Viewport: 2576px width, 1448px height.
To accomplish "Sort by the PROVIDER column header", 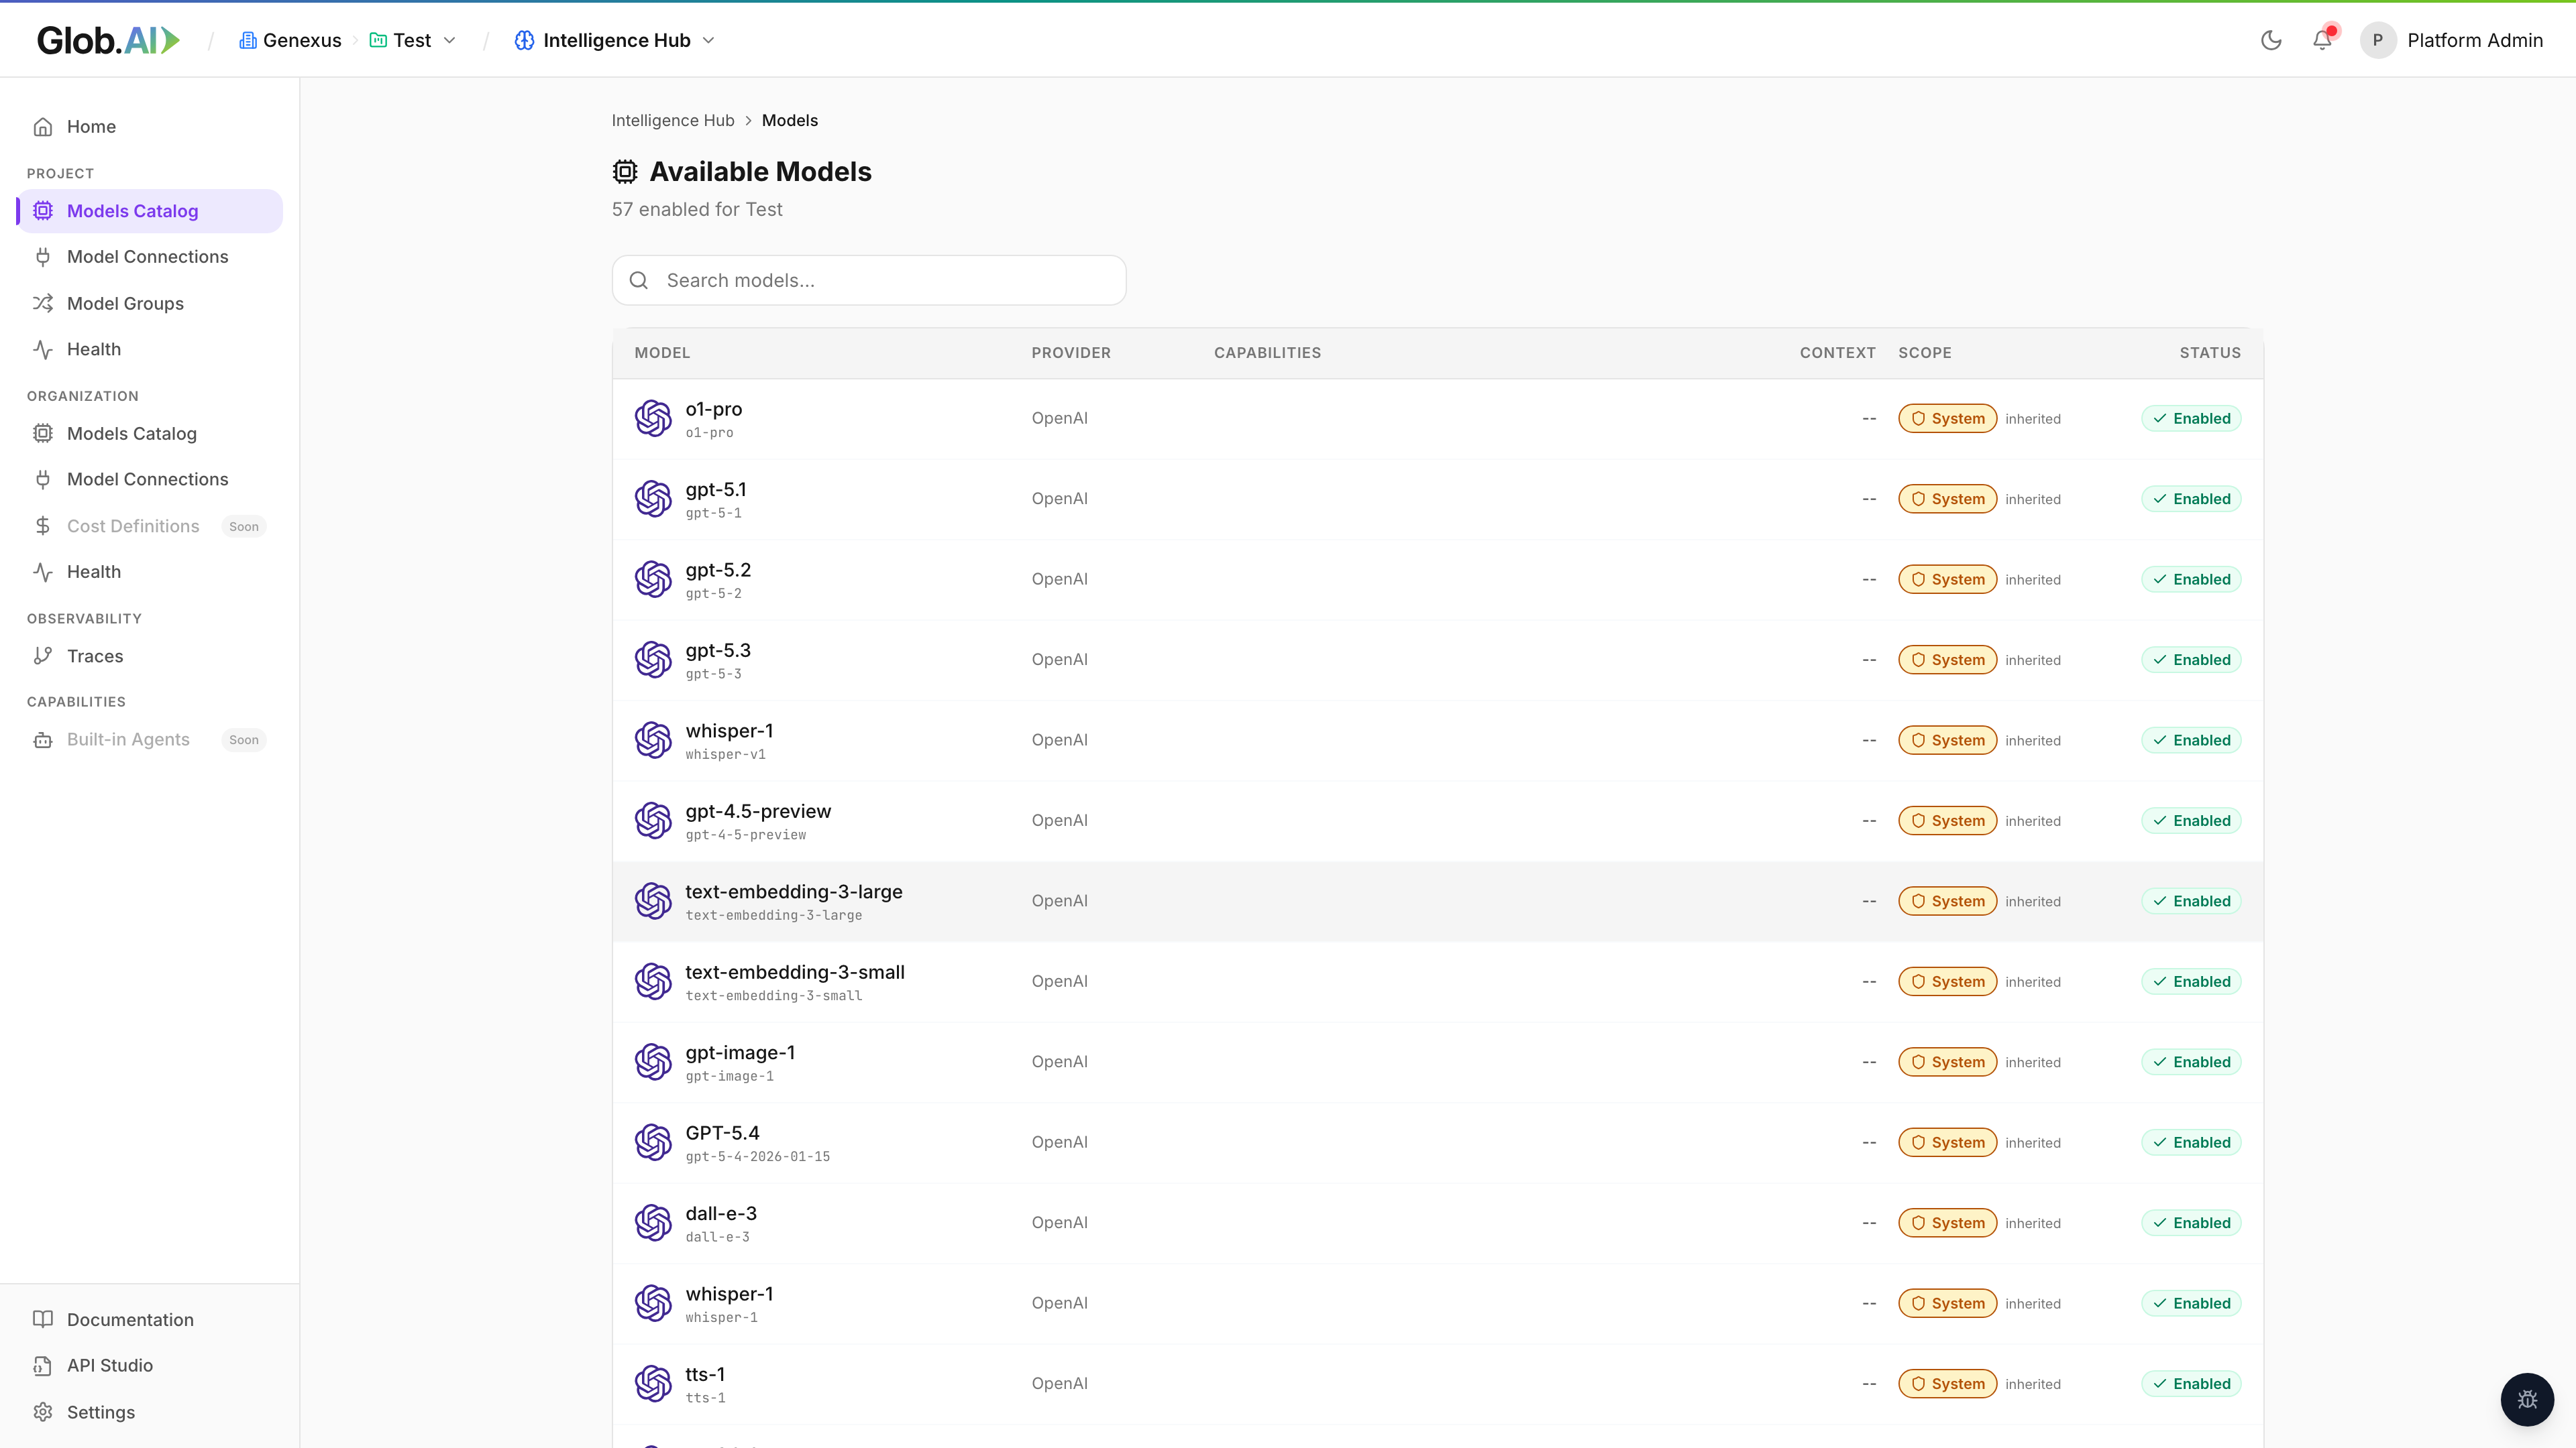I will [x=1071, y=353].
